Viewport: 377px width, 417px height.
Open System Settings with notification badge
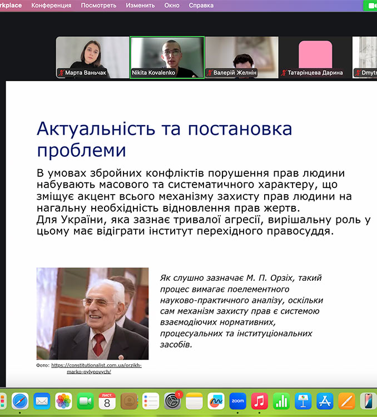click(x=172, y=400)
